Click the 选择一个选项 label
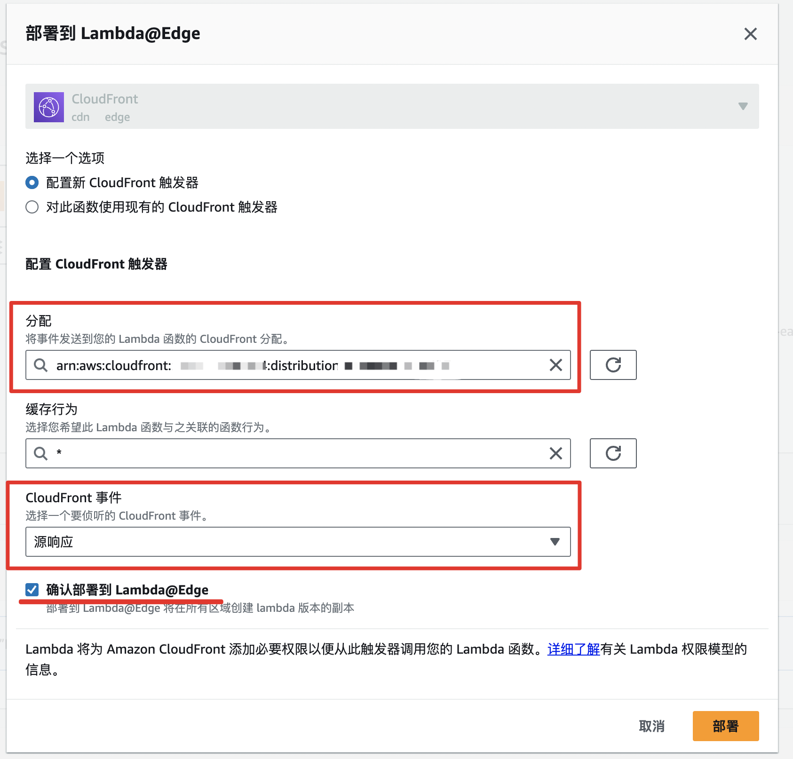This screenshot has width=793, height=759. pos(65,158)
